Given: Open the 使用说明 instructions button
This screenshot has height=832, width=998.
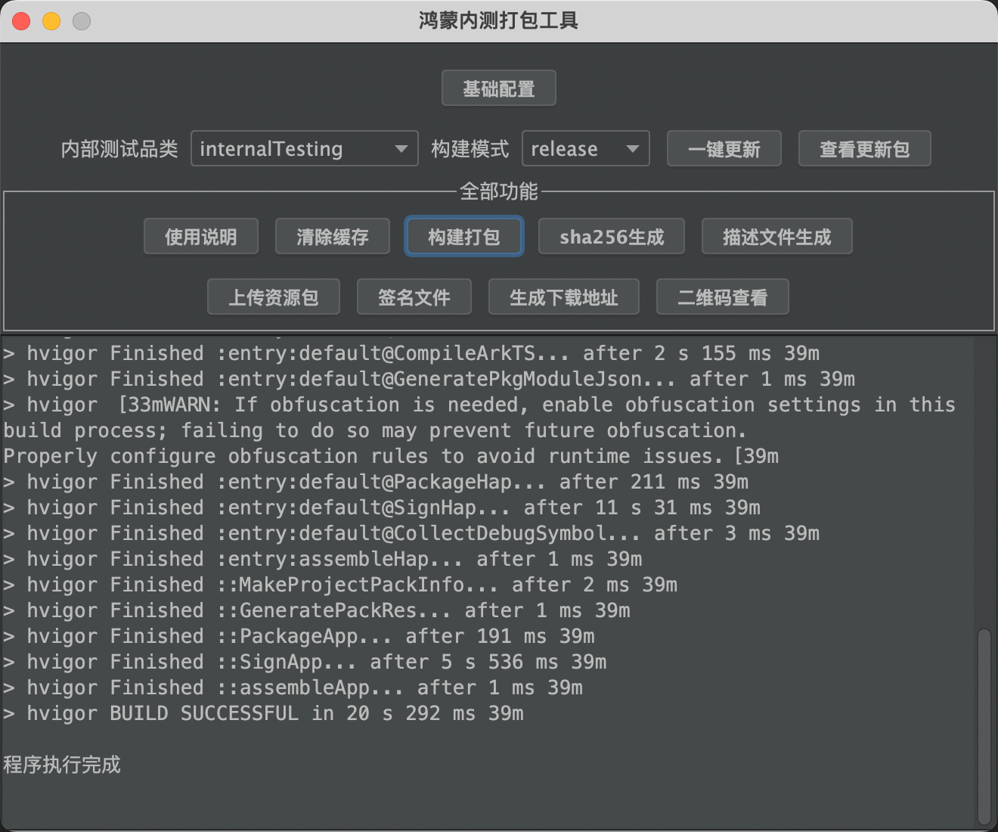Looking at the screenshot, I should click(201, 237).
